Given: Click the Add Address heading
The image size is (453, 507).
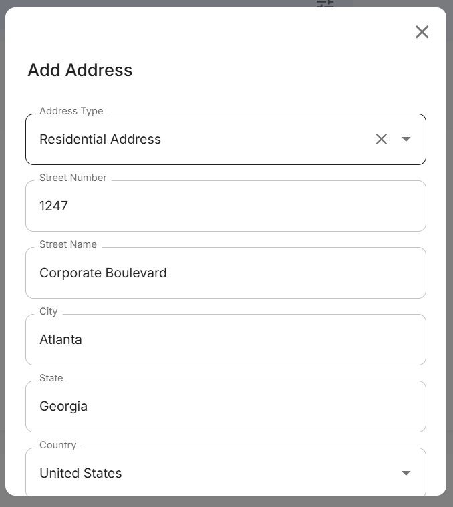Looking at the screenshot, I should click(x=80, y=70).
